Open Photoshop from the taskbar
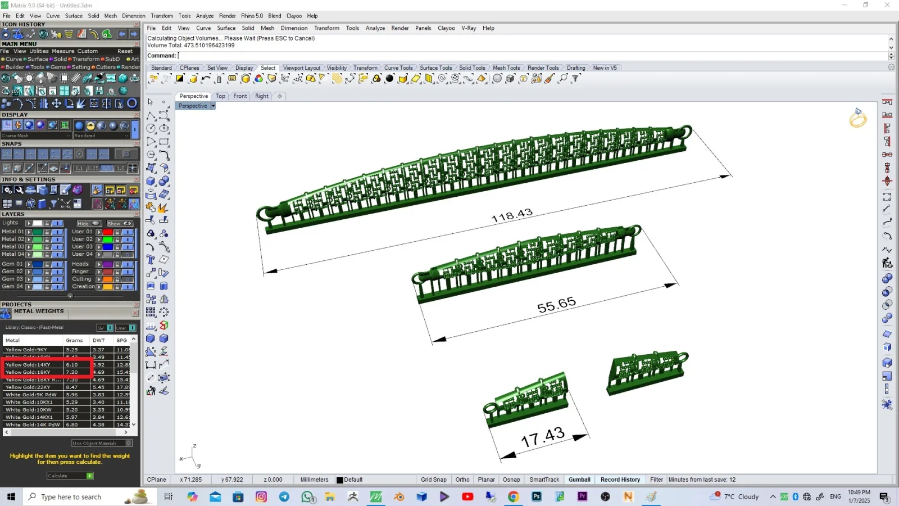 pos(537,496)
